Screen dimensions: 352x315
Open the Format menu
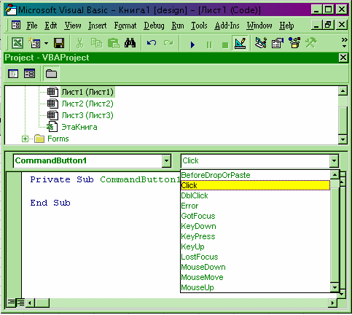click(125, 26)
